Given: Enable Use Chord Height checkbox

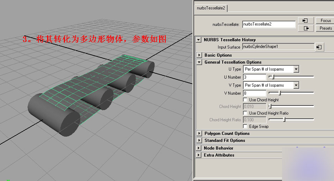Looking at the screenshot, I should pyautogui.click(x=245, y=100).
